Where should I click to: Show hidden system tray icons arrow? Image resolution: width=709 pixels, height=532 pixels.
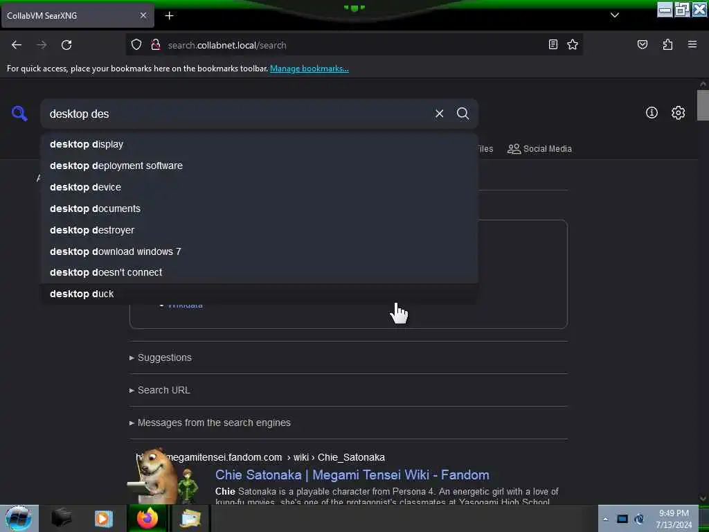(605, 519)
